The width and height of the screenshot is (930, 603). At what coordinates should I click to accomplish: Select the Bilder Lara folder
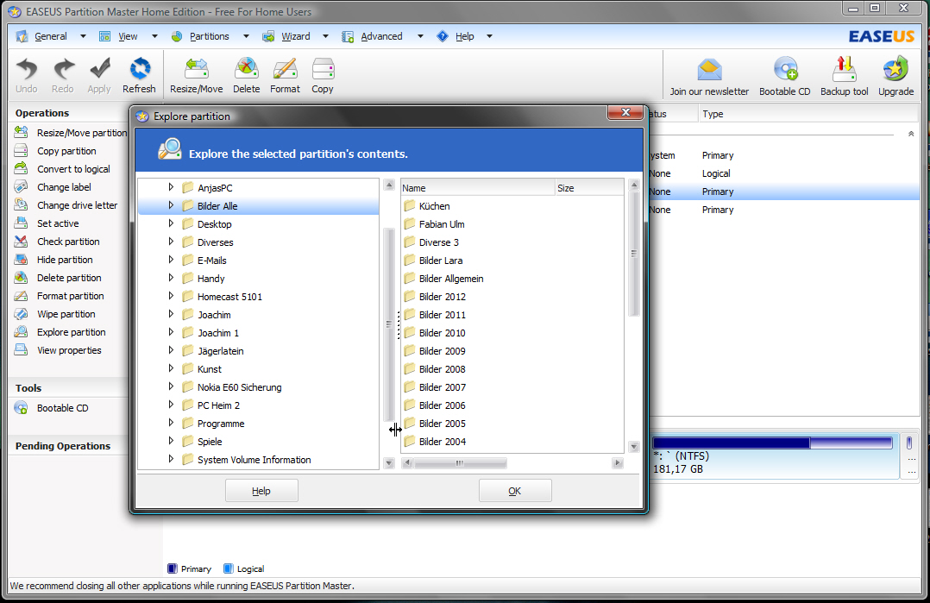441,261
